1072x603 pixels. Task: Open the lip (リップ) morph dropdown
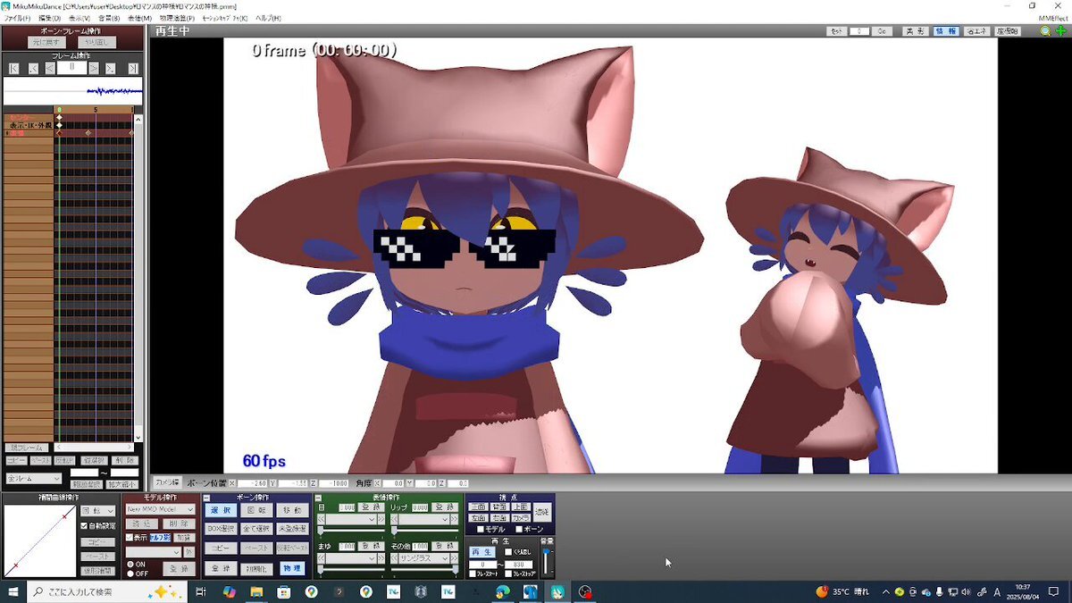[x=423, y=520]
